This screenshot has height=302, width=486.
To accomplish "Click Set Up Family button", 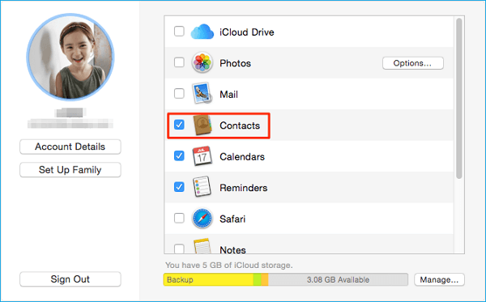I will click(70, 170).
